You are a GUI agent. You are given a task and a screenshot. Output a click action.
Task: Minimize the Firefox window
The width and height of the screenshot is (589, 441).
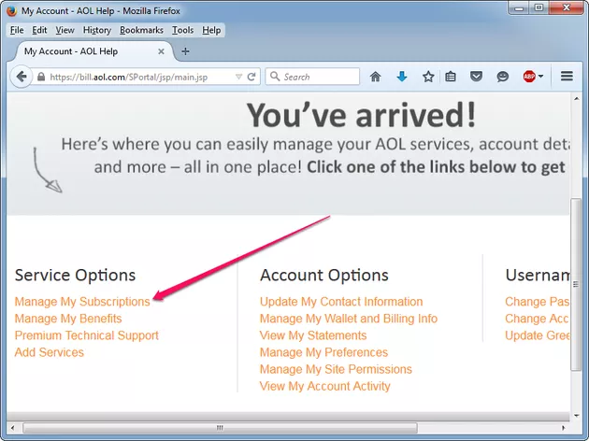(x=519, y=7)
